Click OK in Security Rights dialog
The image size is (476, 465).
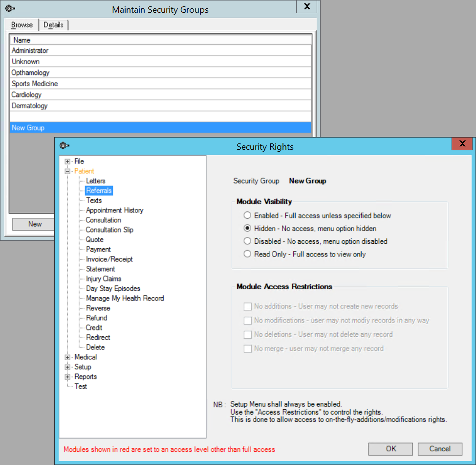click(x=390, y=449)
